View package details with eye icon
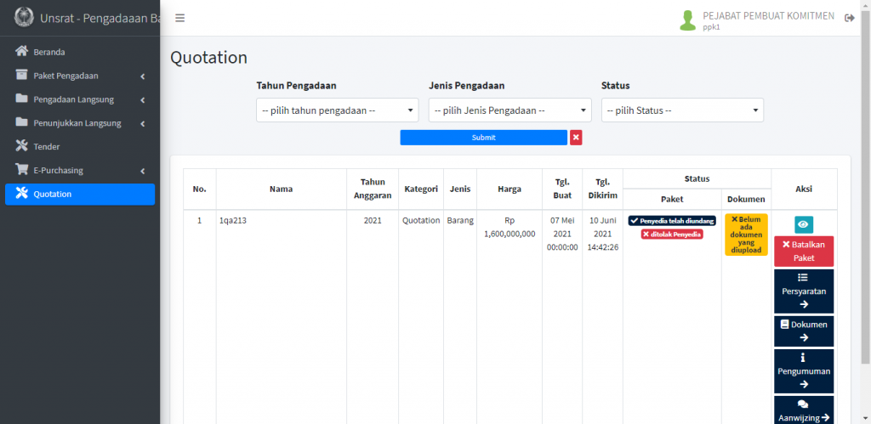 pyautogui.click(x=804, y=224)
